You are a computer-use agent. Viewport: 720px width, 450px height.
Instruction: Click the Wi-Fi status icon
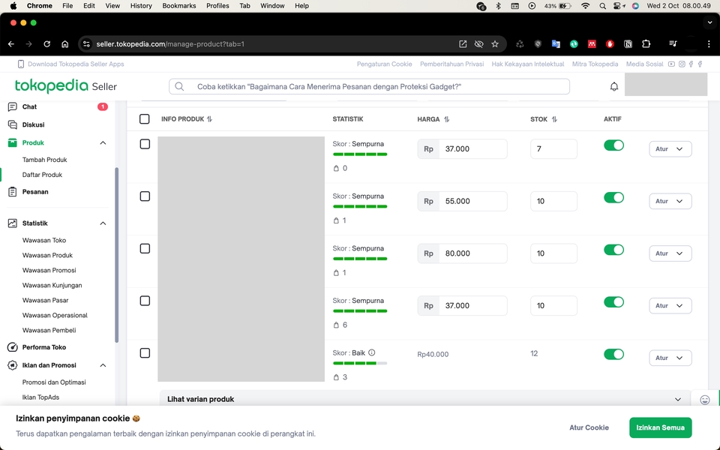pos(585,6)
